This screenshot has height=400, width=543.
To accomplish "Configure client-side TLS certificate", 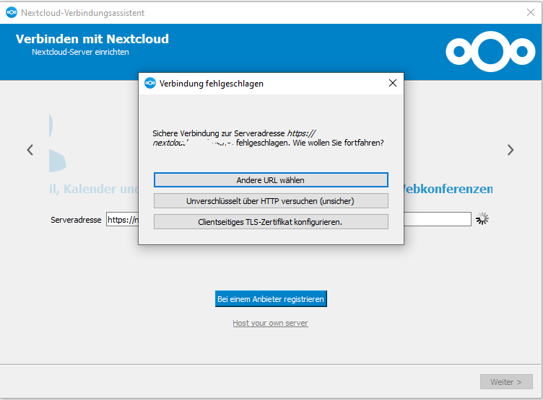I will pos(271,221).
